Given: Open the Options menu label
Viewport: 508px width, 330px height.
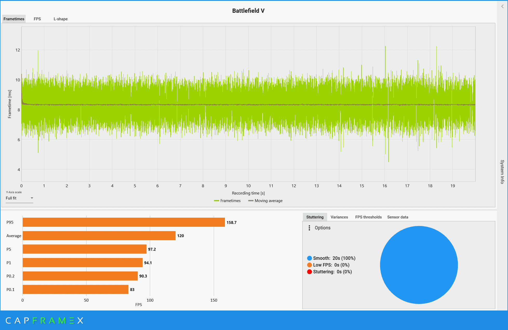Looking at the screenshot, I should coord(323,228).
